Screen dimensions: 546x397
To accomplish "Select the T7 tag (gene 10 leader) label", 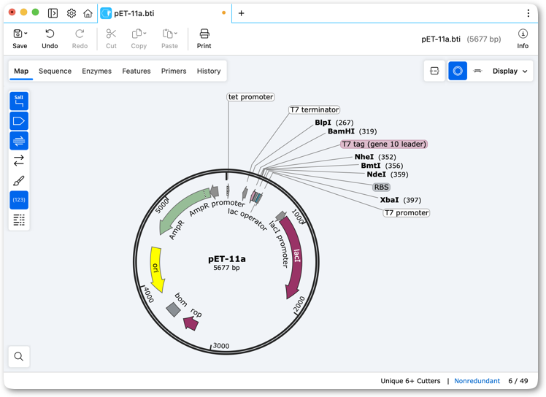I will point(384,144).
